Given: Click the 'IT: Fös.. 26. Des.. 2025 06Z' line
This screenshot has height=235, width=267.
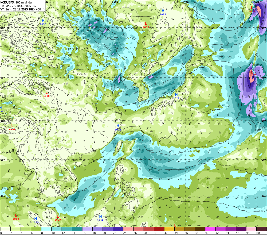Looking at the screenshot, I should point(19,6).
